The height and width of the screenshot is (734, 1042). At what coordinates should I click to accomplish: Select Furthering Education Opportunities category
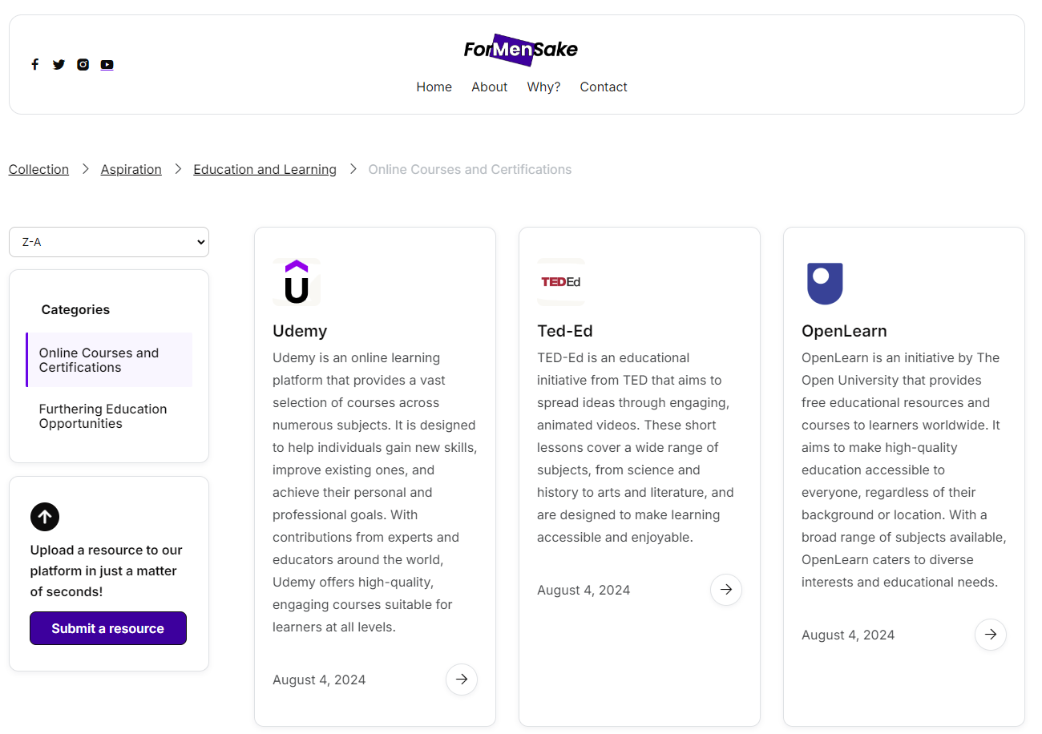(x=109, y=416)
